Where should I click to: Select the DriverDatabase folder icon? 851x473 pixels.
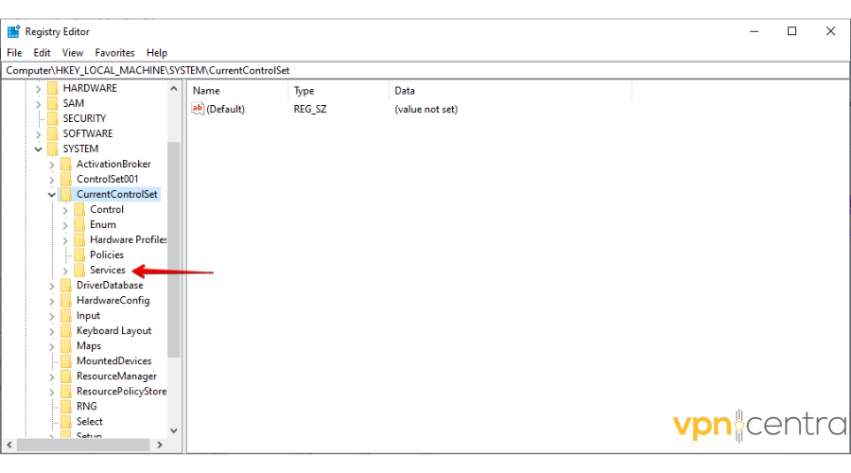(66, 285)
